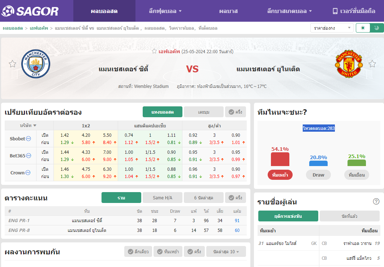Click points value 91 in standings
Screen dimensions: 384x267
(237, 220)
